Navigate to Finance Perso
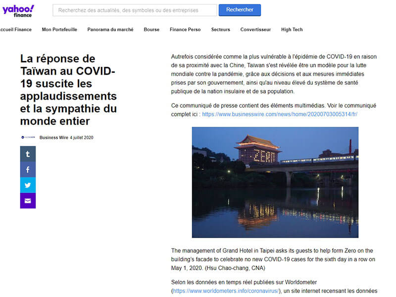 (x=185, y=30)
